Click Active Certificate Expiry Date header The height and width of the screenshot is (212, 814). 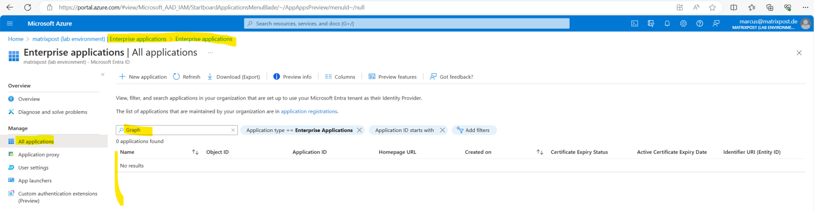(x=672, y=152)
